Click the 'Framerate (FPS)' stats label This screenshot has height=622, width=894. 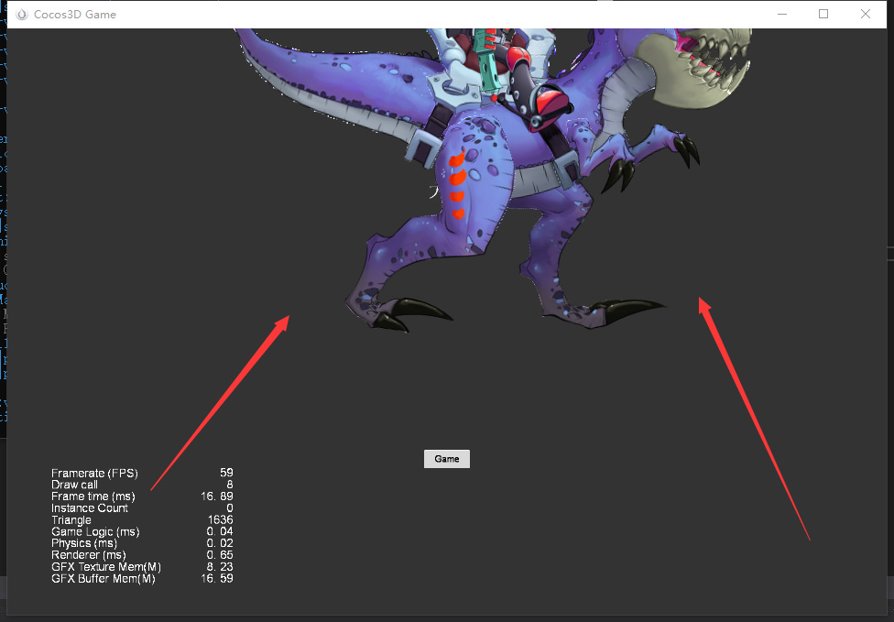pos(94,473)
